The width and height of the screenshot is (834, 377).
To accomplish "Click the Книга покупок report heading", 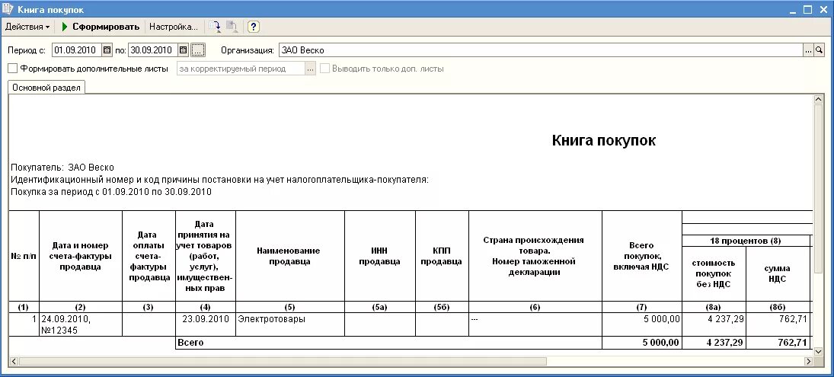I will point(604,140).
